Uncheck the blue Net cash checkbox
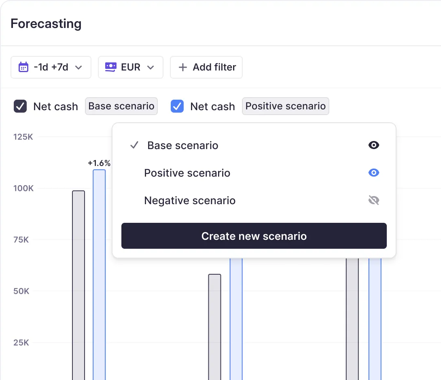The height and width of the screenshot is (380, 441). point(177,106)
